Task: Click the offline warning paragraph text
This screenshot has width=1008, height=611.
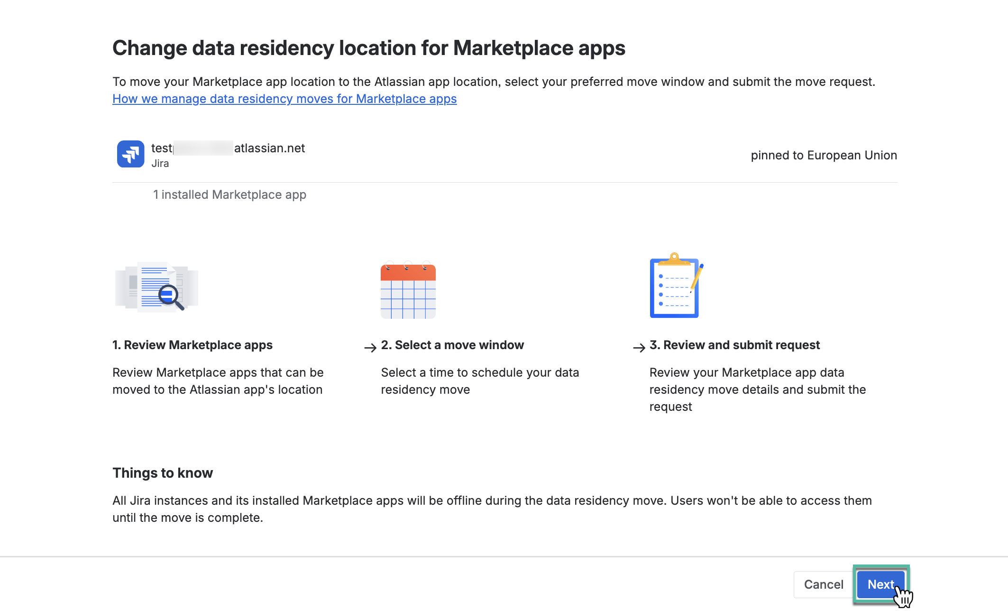Action: click(x=492, y=509)
